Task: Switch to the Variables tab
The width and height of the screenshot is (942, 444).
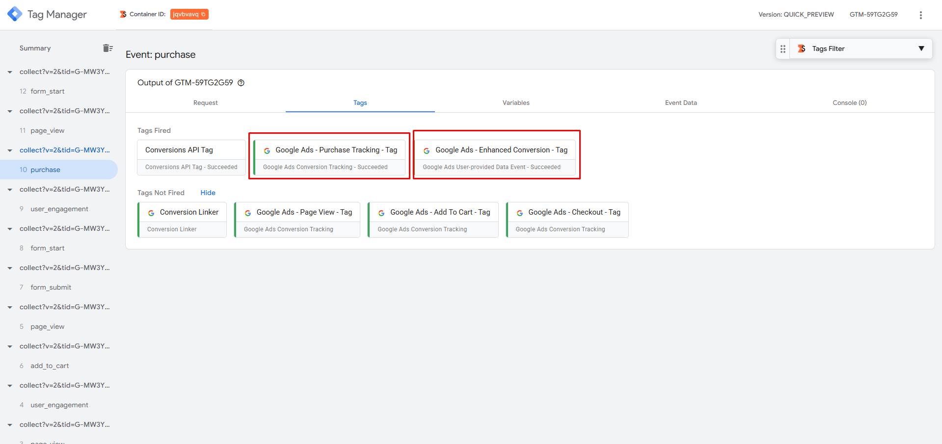Action: (515, 103)
